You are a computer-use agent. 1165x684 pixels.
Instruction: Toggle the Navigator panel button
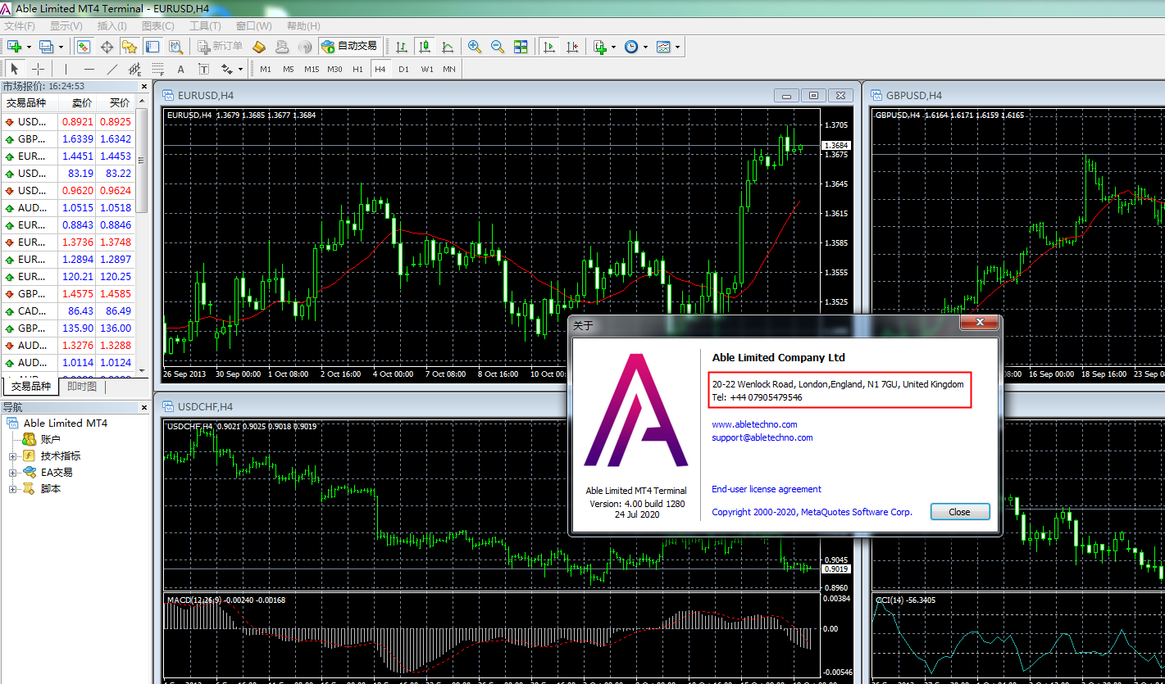click(x=130, y=47)
